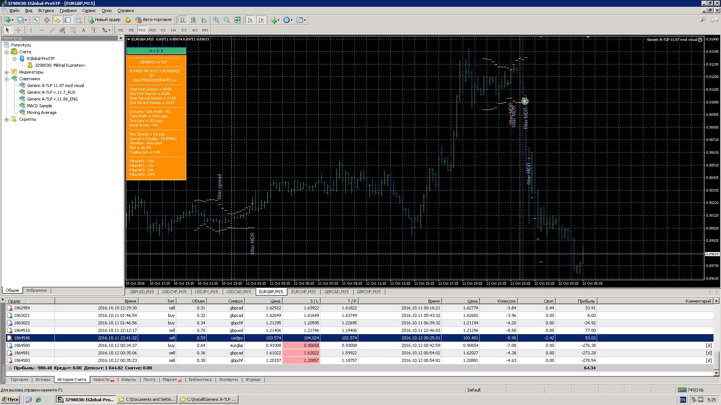Click search magnifier icon top right
Image resolution: width=721 pixels, height=405 pixels.
703,20
